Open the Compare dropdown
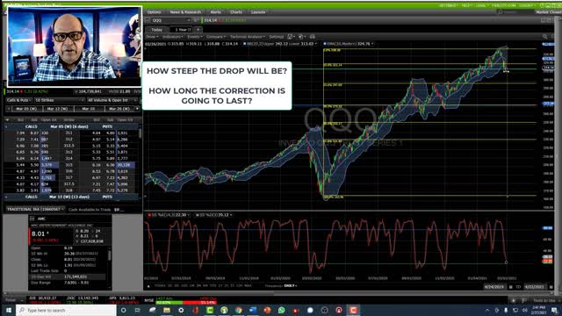This screenshot has height=316, width=562. (x=216, y=37)
